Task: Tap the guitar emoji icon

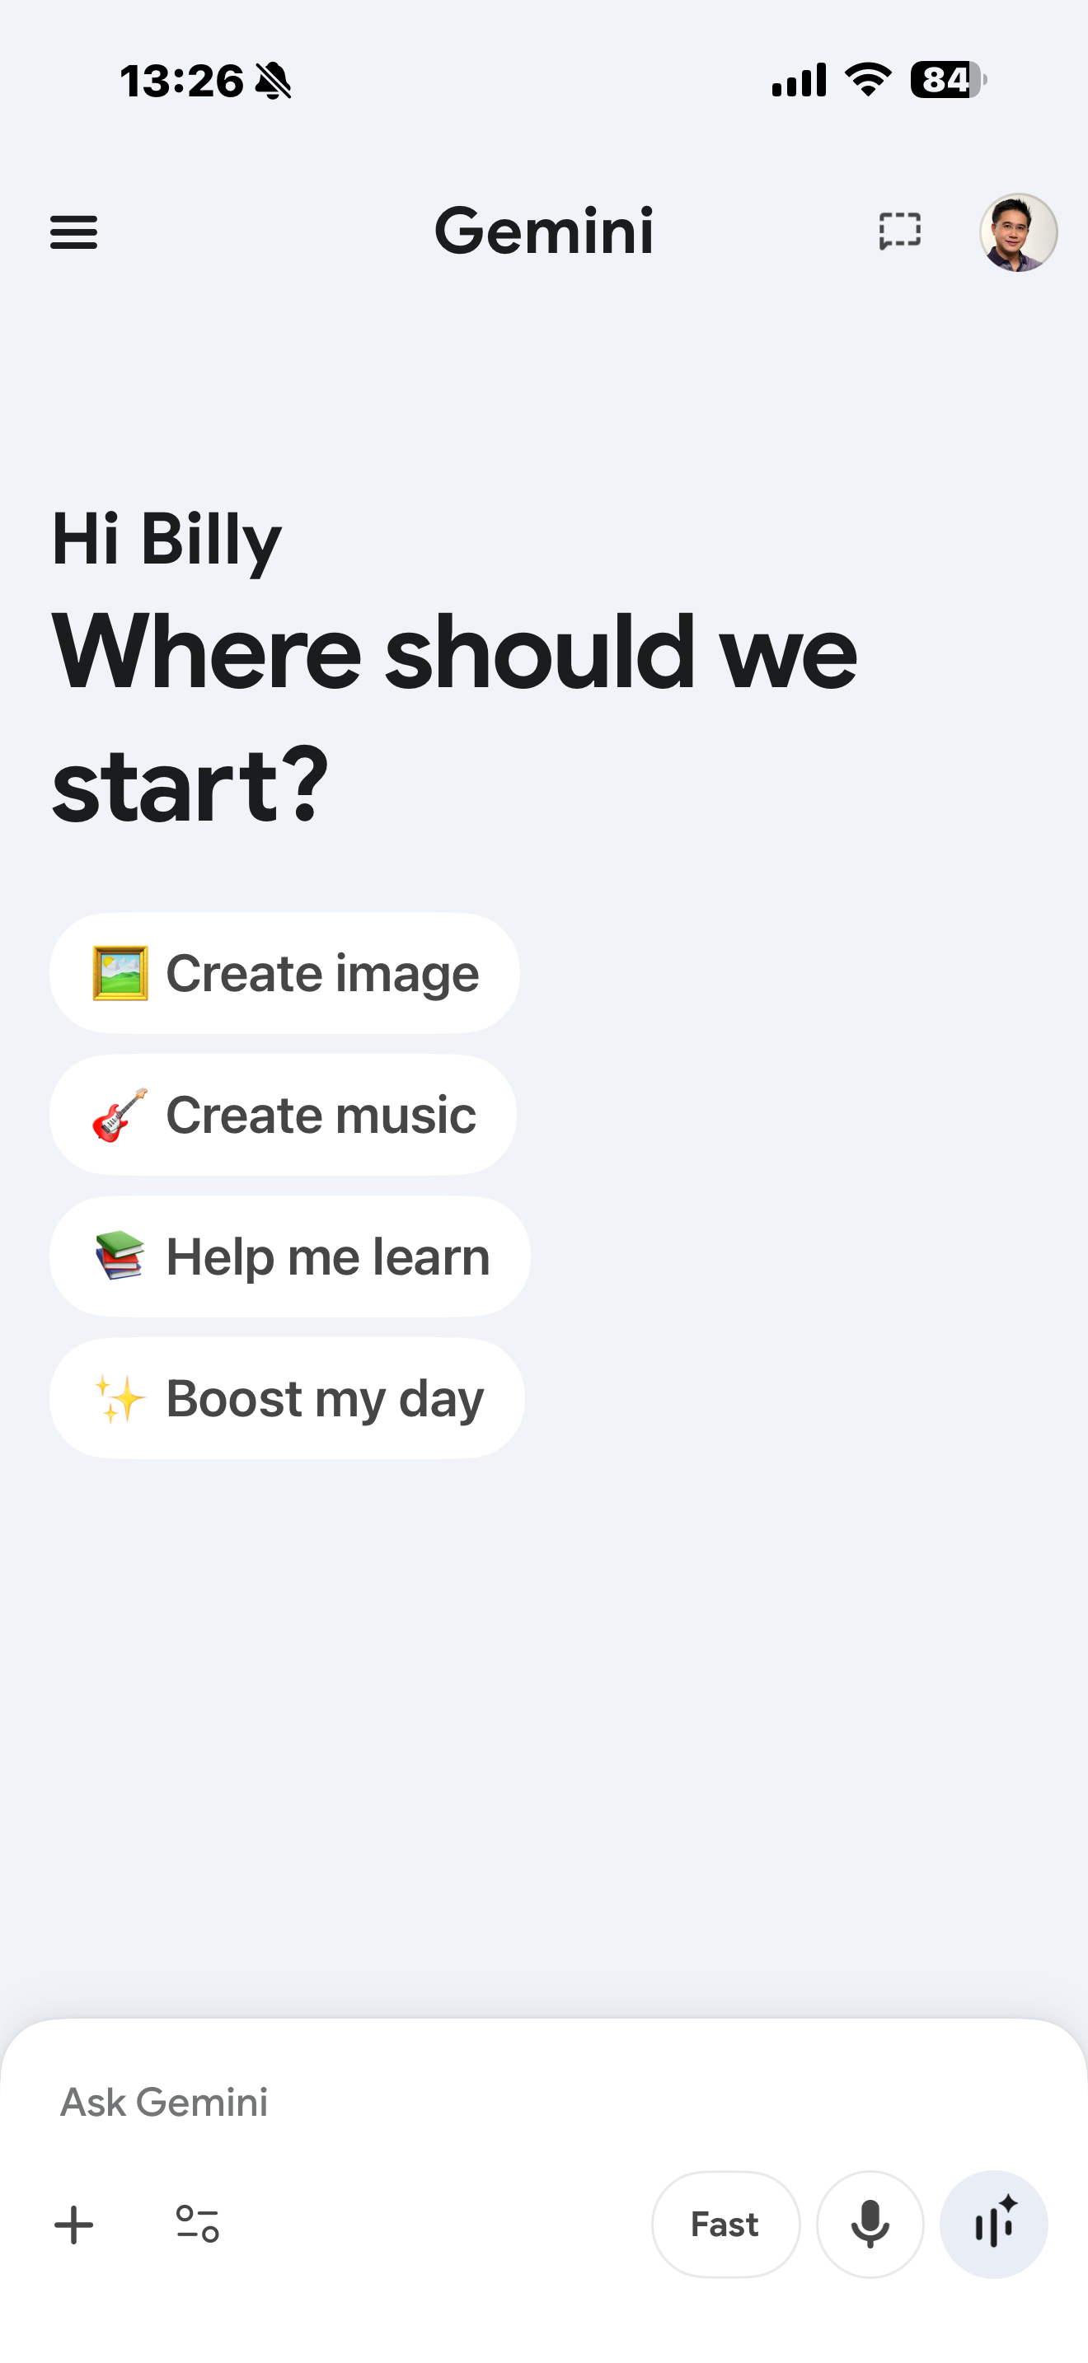Action: (x=120, y=1115)
